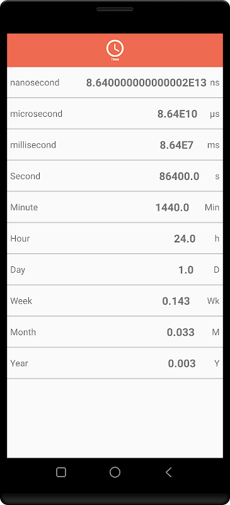Image resolution: width=230 pixels, height=505 pixels.
Task: Tap the Second value 86400.0
Action: point(179,177)
